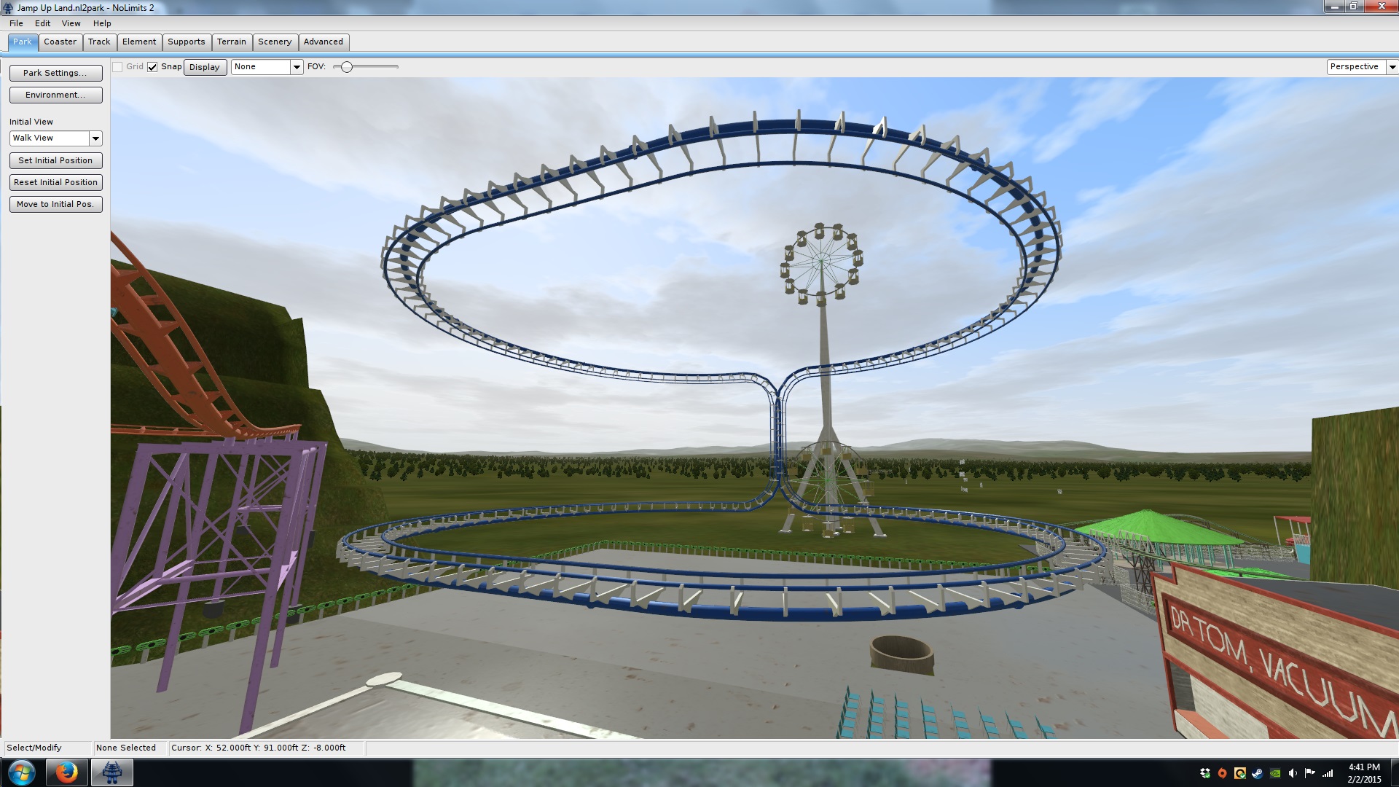Open the Windows Start orb
This screenshot has width=1399, height=787.
point(21,772)
